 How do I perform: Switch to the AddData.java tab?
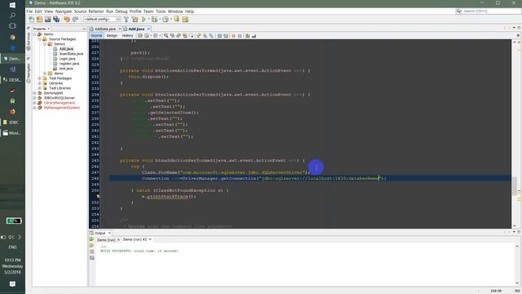tap(105, 29)
